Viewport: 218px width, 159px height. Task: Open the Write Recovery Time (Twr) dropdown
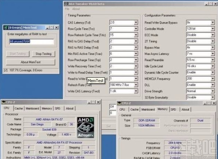click(136, 66)
